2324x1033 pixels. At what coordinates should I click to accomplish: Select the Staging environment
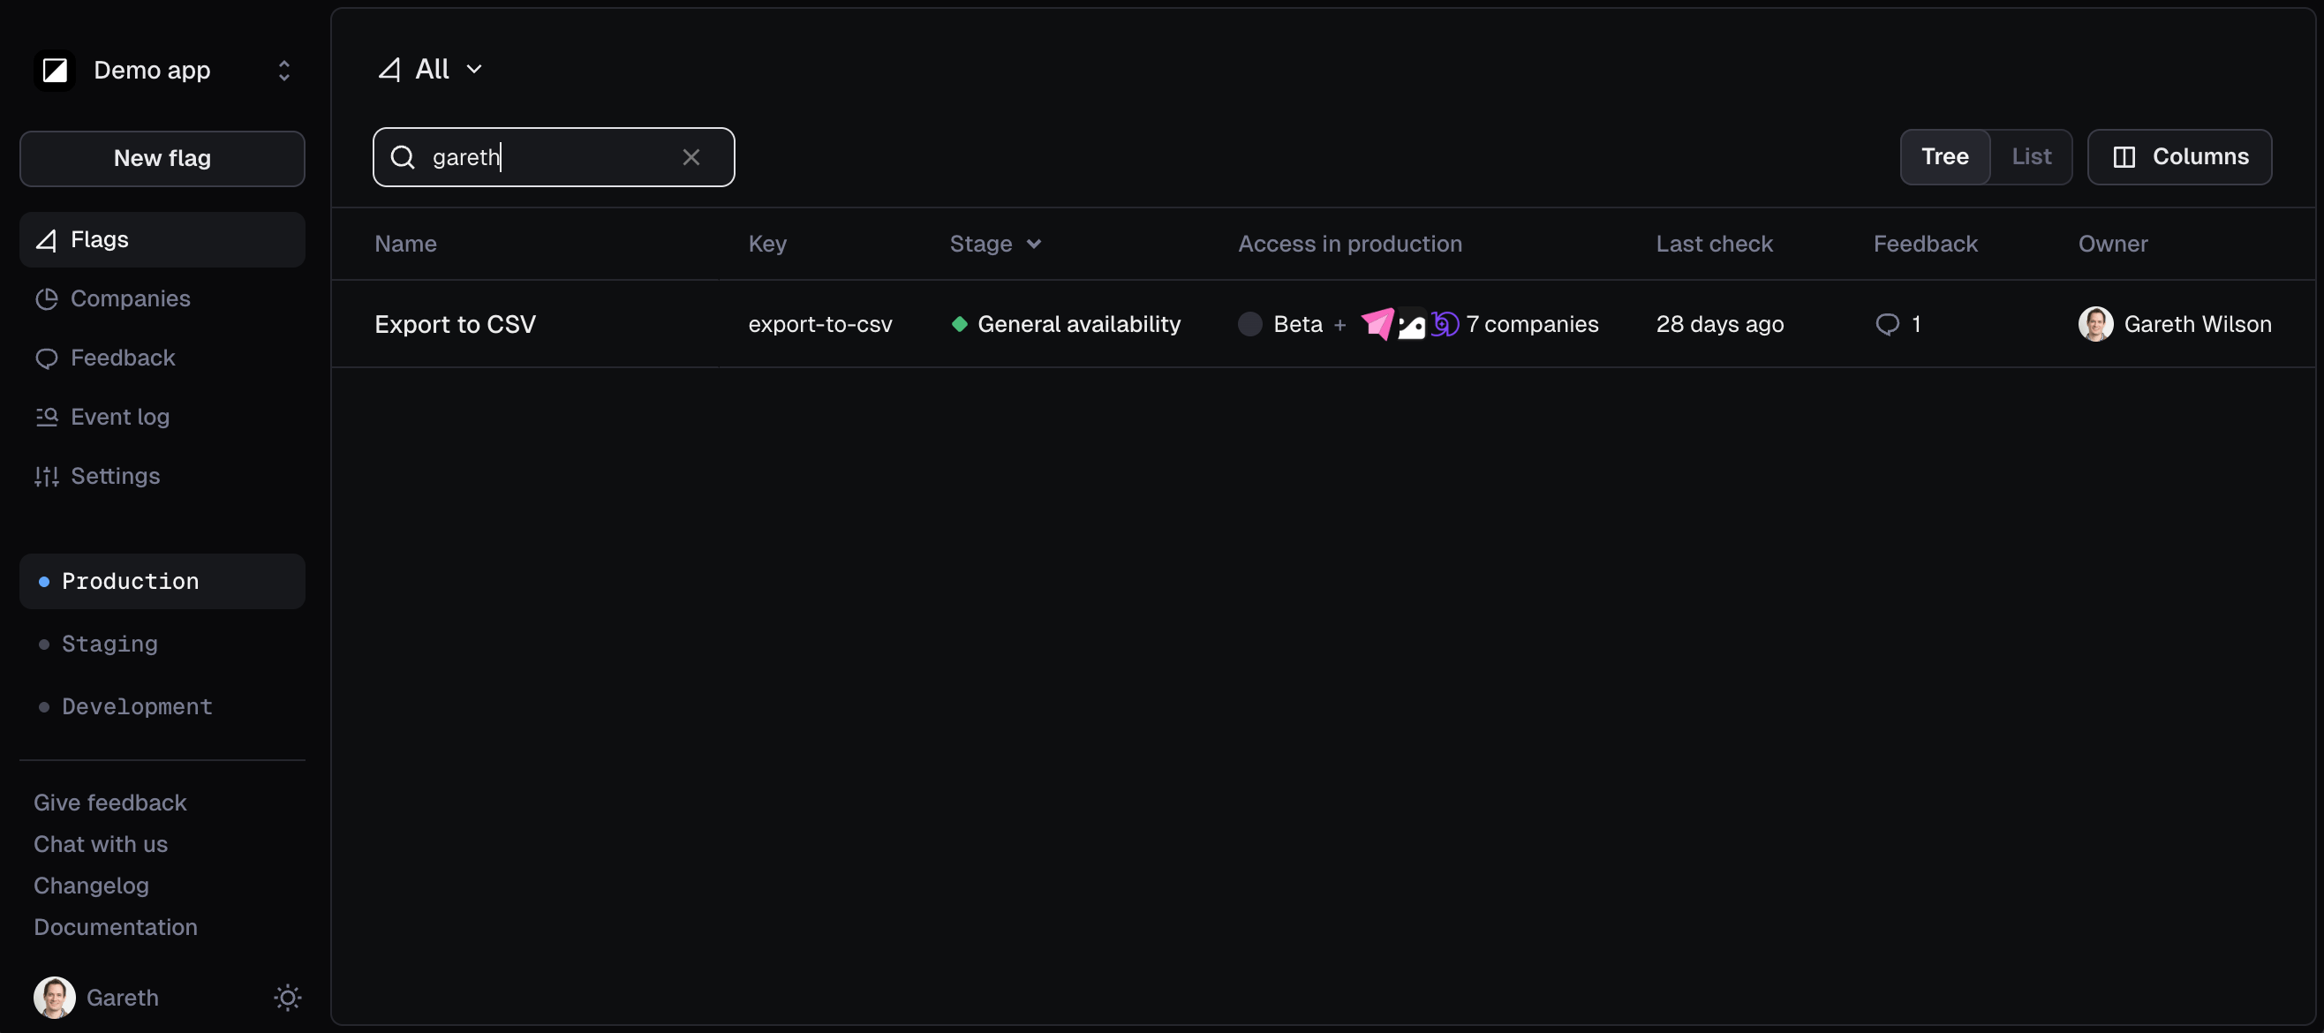tap(162, 644)
